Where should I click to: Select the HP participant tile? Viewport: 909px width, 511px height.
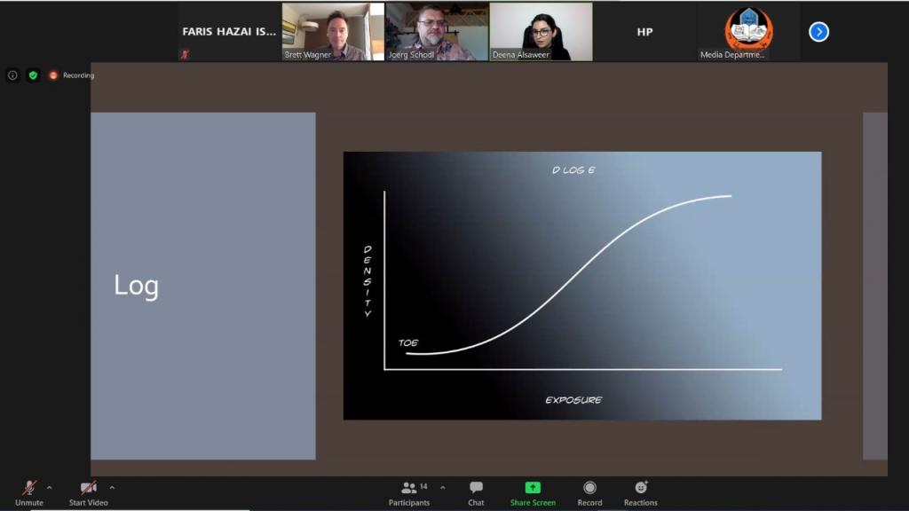pos(644,32)
